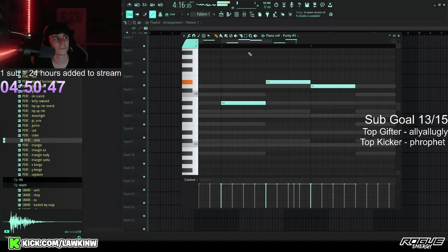The width and height of the screenshot is (448, 252).
Task: Select the Piano roll zoom tool
Action: (x=250, y=36)
